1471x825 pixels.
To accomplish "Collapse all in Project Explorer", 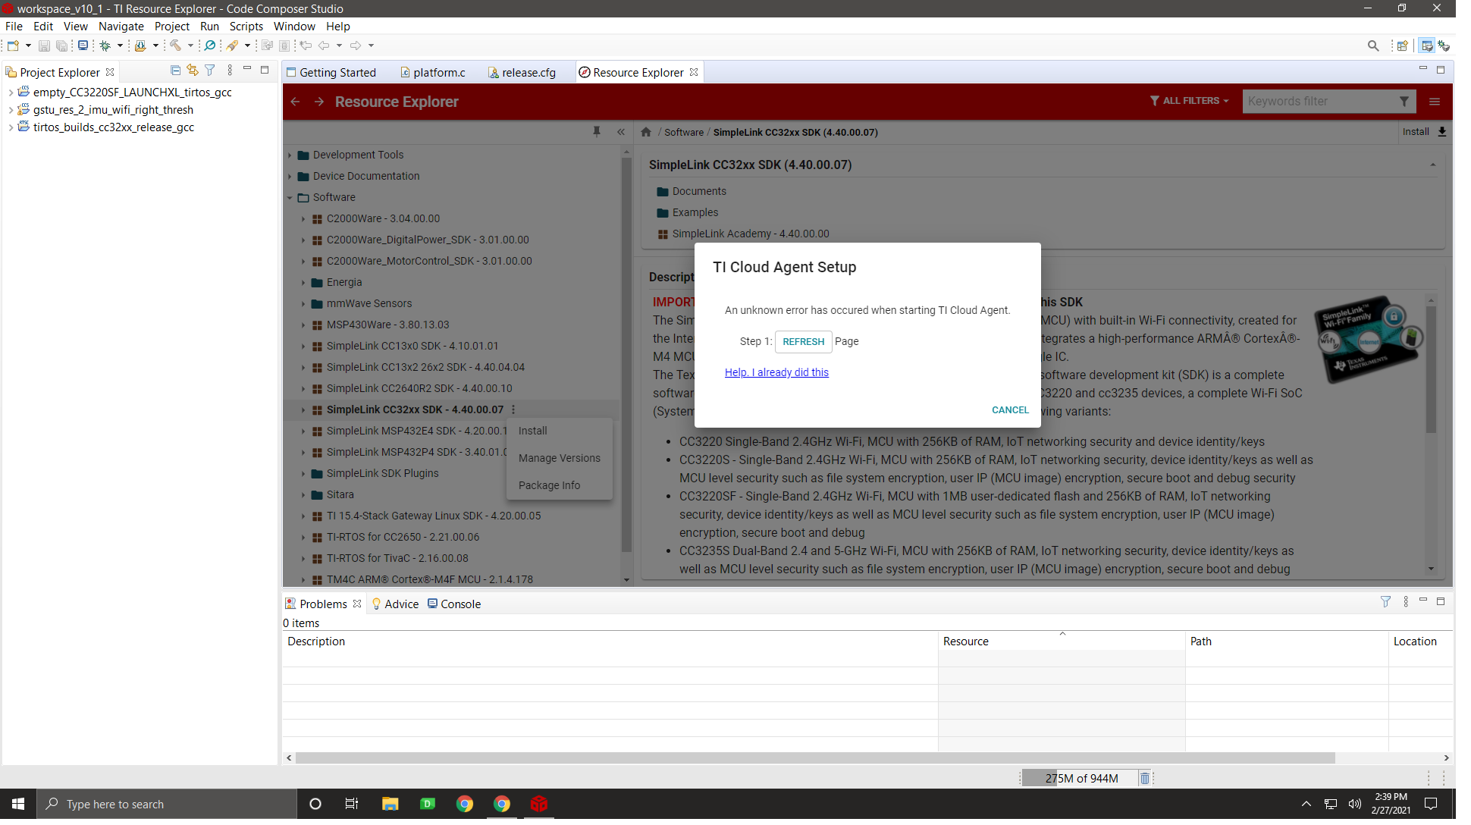I will pos(175,71).
